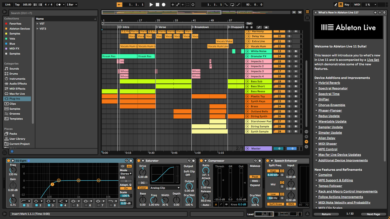The height and width of the screenshot is (219, 390).
Task: Toggle the Saturator device activator
Action: click(139, 161)
